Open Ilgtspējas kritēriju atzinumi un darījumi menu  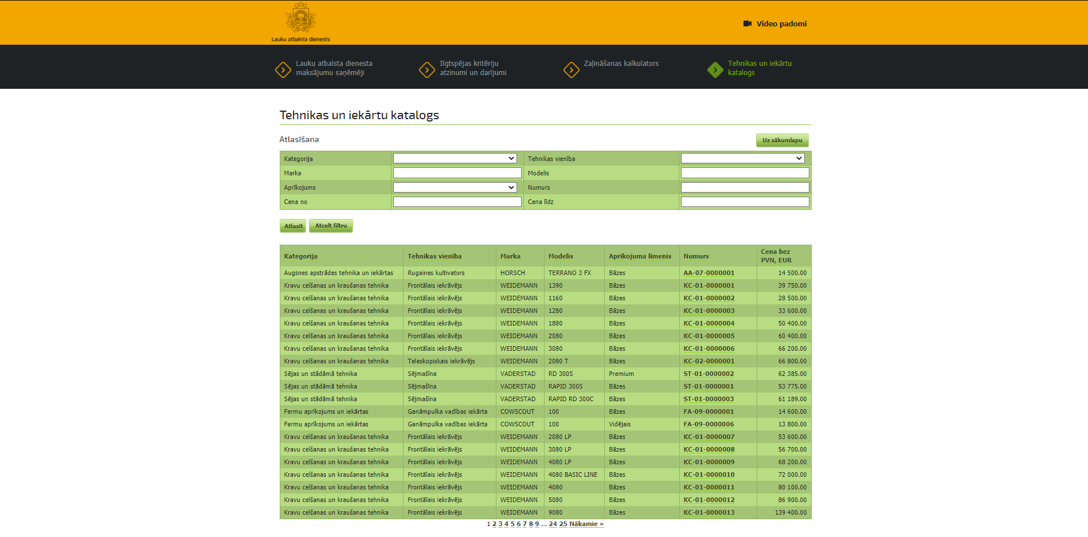click(473, 68)
